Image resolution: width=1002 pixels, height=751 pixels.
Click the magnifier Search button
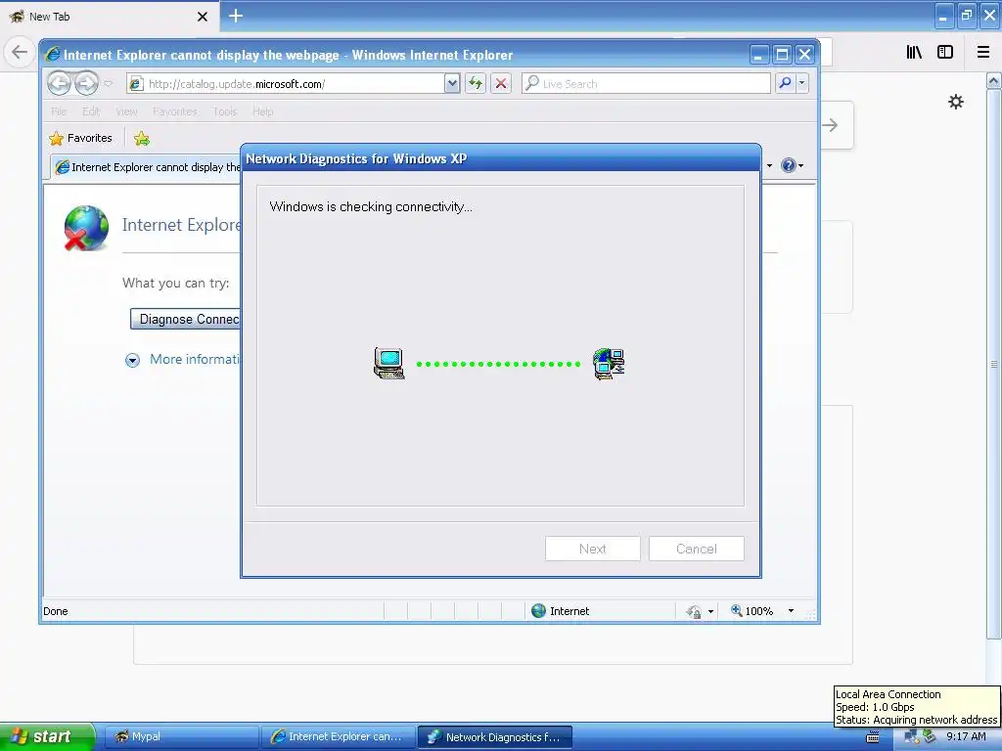click(x=785, y=83)
